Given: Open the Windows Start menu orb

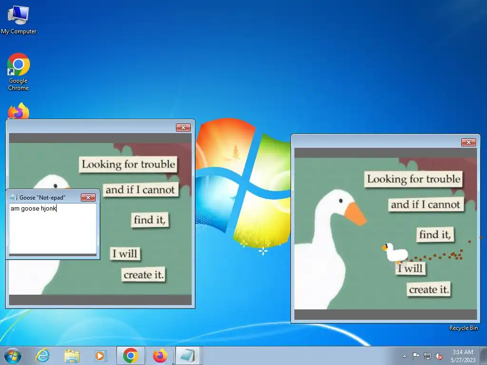Looking at the screenshot, I should (x=12, y=355).
